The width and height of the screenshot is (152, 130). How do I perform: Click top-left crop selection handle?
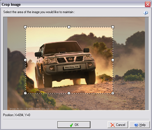click(x=25, y=27)
